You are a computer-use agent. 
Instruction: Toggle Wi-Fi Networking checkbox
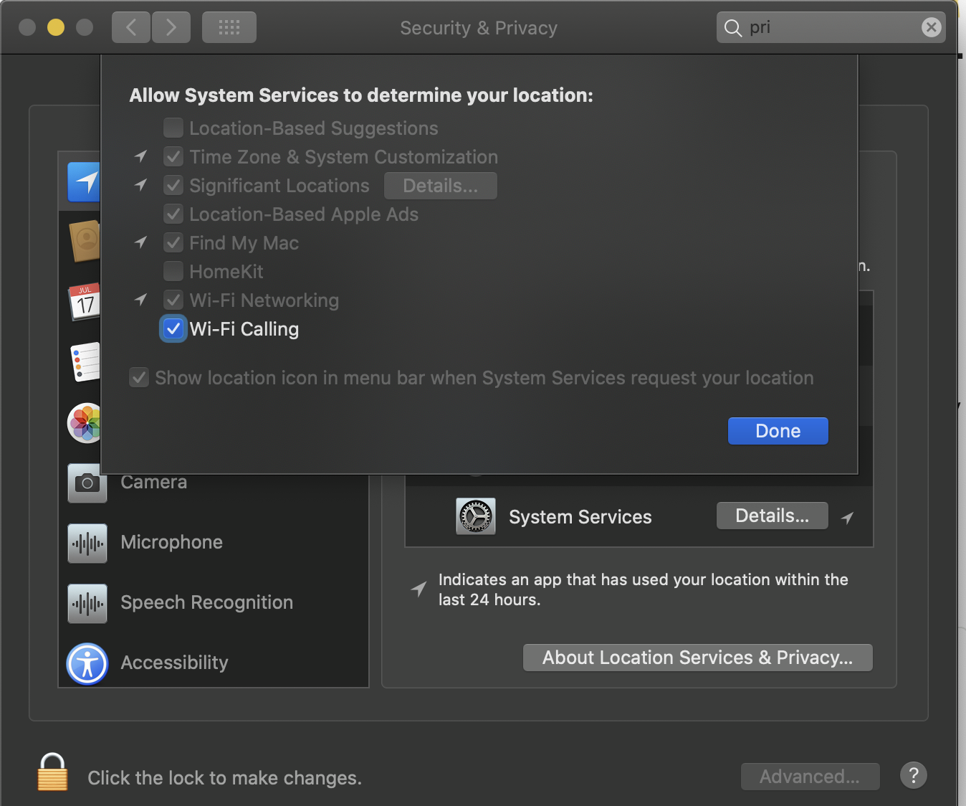[x=173, y=300]
